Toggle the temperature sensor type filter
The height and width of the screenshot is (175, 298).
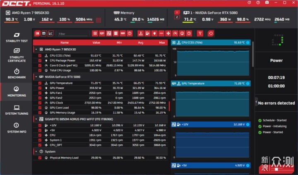[141, 33]
